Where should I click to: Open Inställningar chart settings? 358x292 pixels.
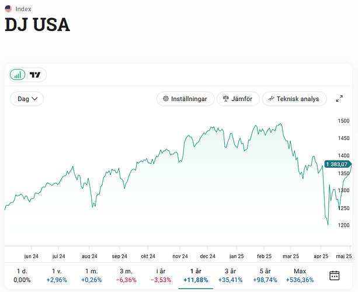click(185, 99)
